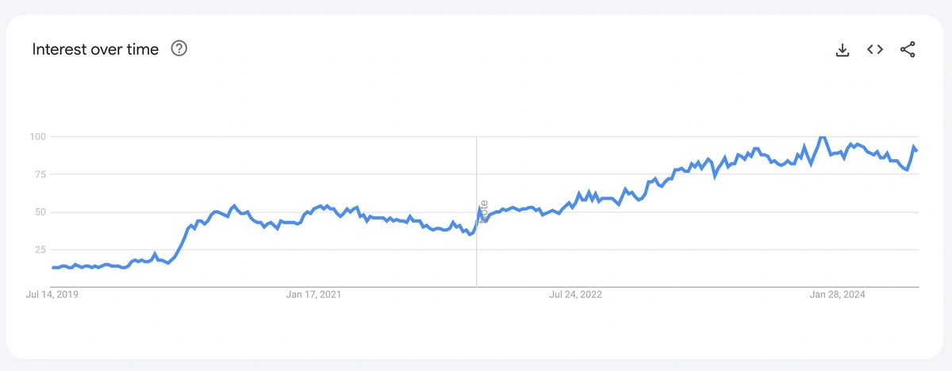Select the Interest over time heading
952x371 pixels.
pyautogui.click(x=95, y=49)
